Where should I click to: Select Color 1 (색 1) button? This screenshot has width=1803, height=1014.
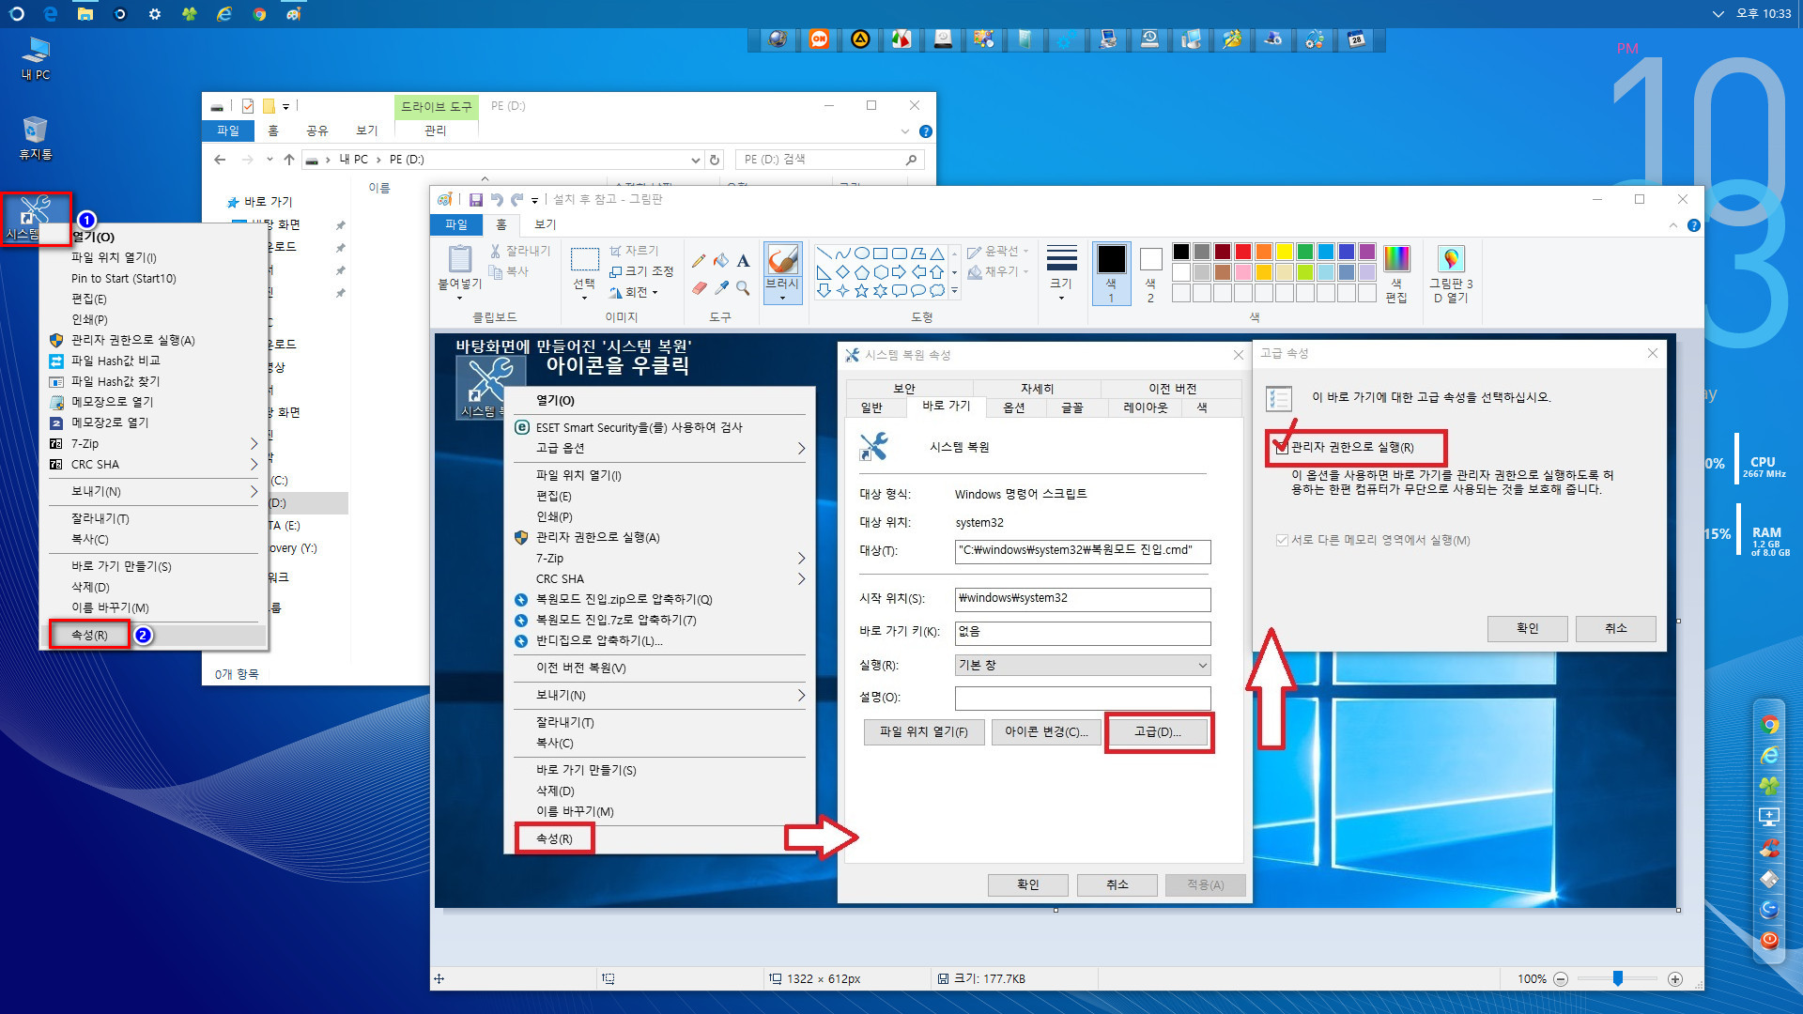pos(1111,273)
